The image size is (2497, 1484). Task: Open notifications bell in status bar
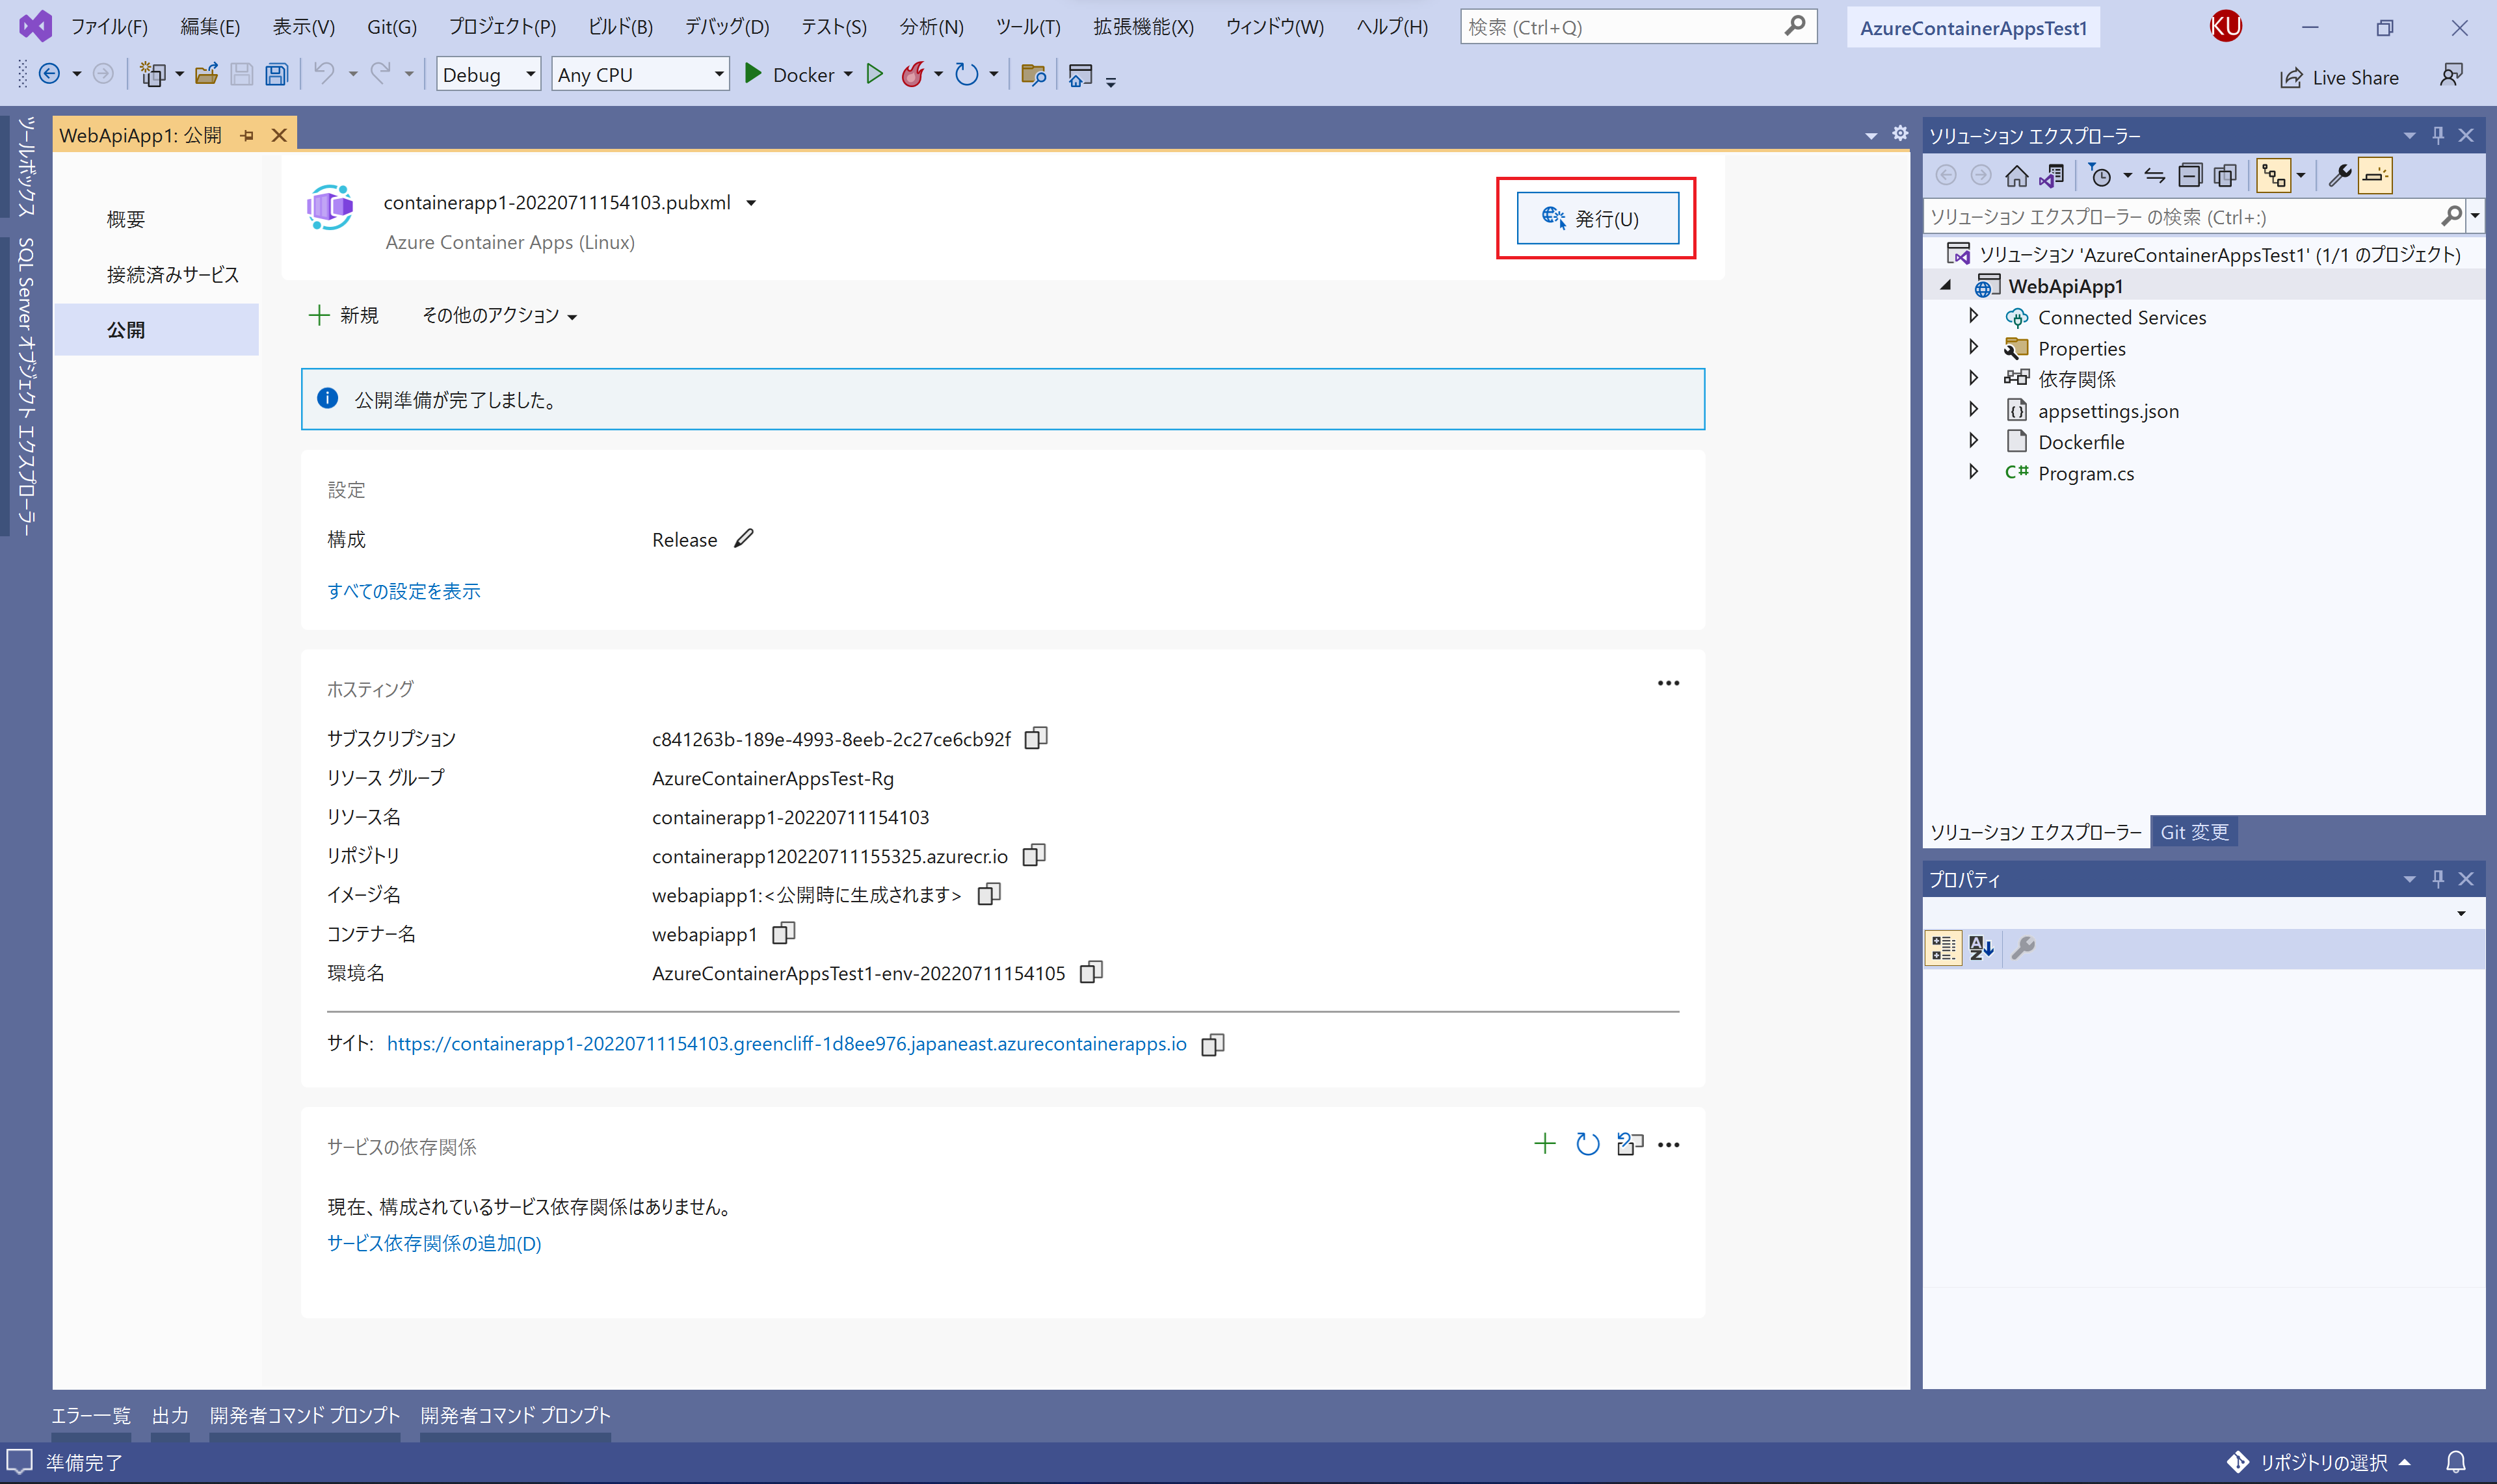2455,1462
